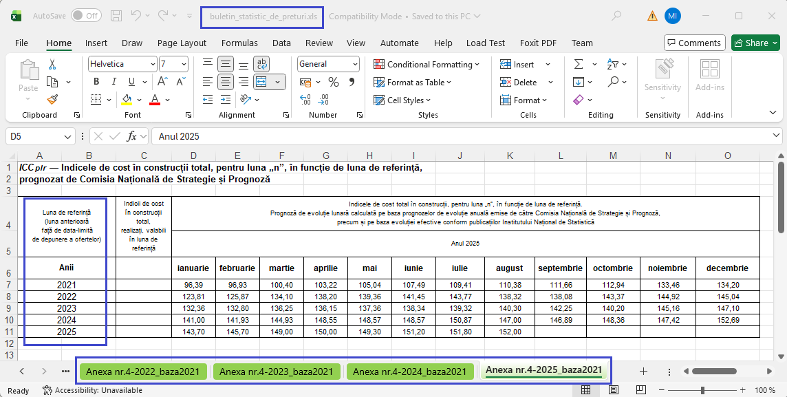Open the Formulas ribbon tab
The height and width of the screenshot is (397, 787).
pyautogui.click(x=239, y=43)
